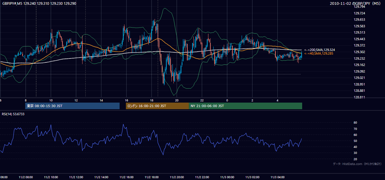Viewport: 385px width, 180px height.
Task: Click the 11/2 22:00 bottom time label
Action: tap(202, 177)
